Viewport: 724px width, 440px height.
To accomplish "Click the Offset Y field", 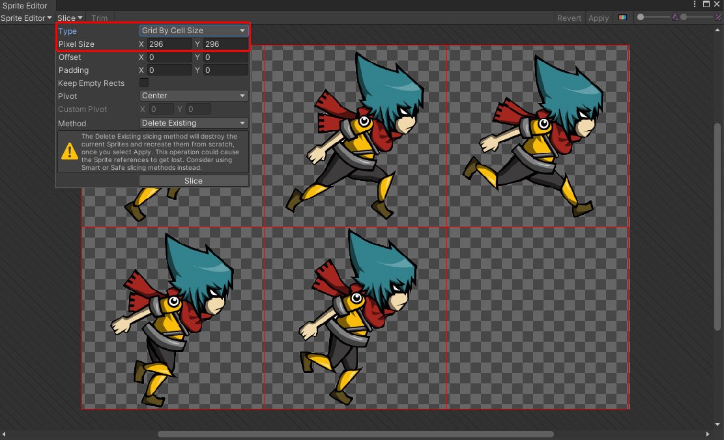I will tap(225, 57).
